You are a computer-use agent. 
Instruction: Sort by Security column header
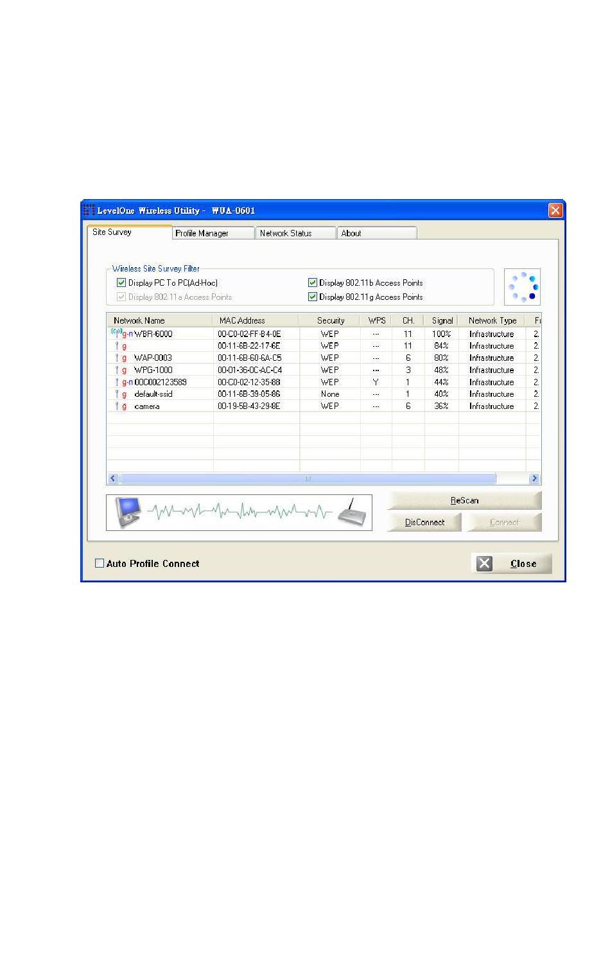coord(329,320)
